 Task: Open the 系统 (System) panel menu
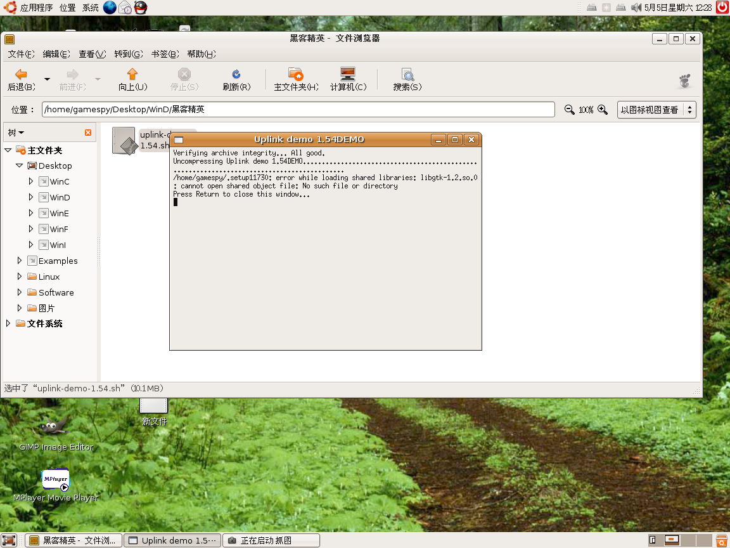[91, 8]
